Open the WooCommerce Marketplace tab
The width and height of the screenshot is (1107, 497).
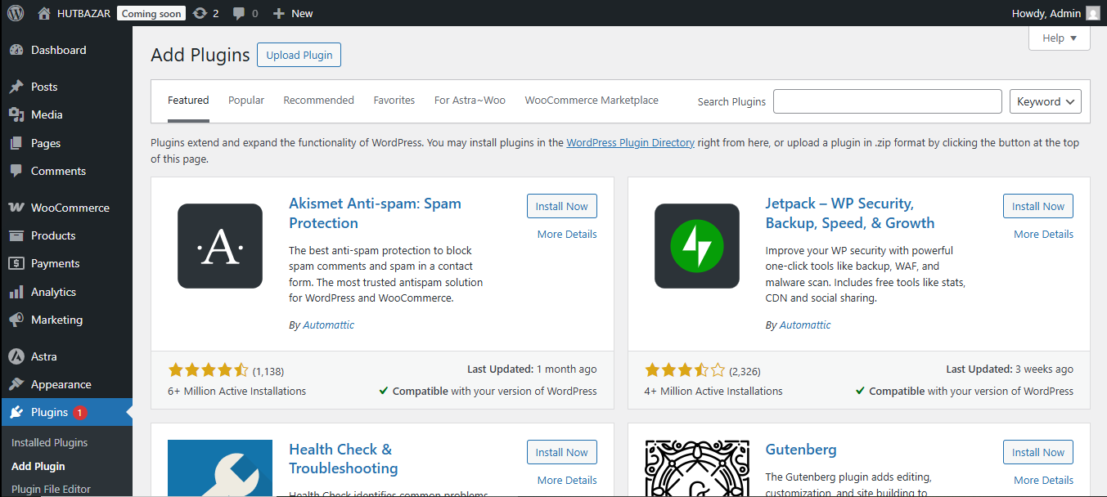[591, 100]
